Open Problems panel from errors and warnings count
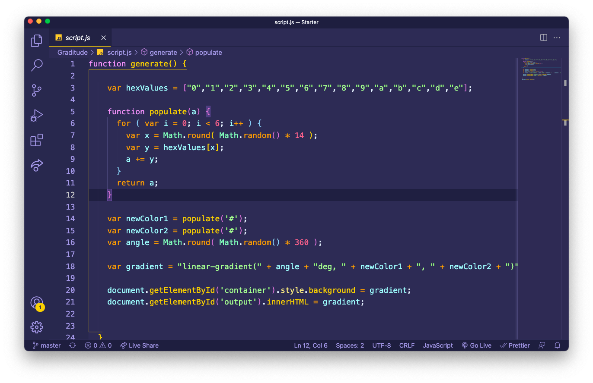This screenshot has height=383, width=593. point(98,345)
